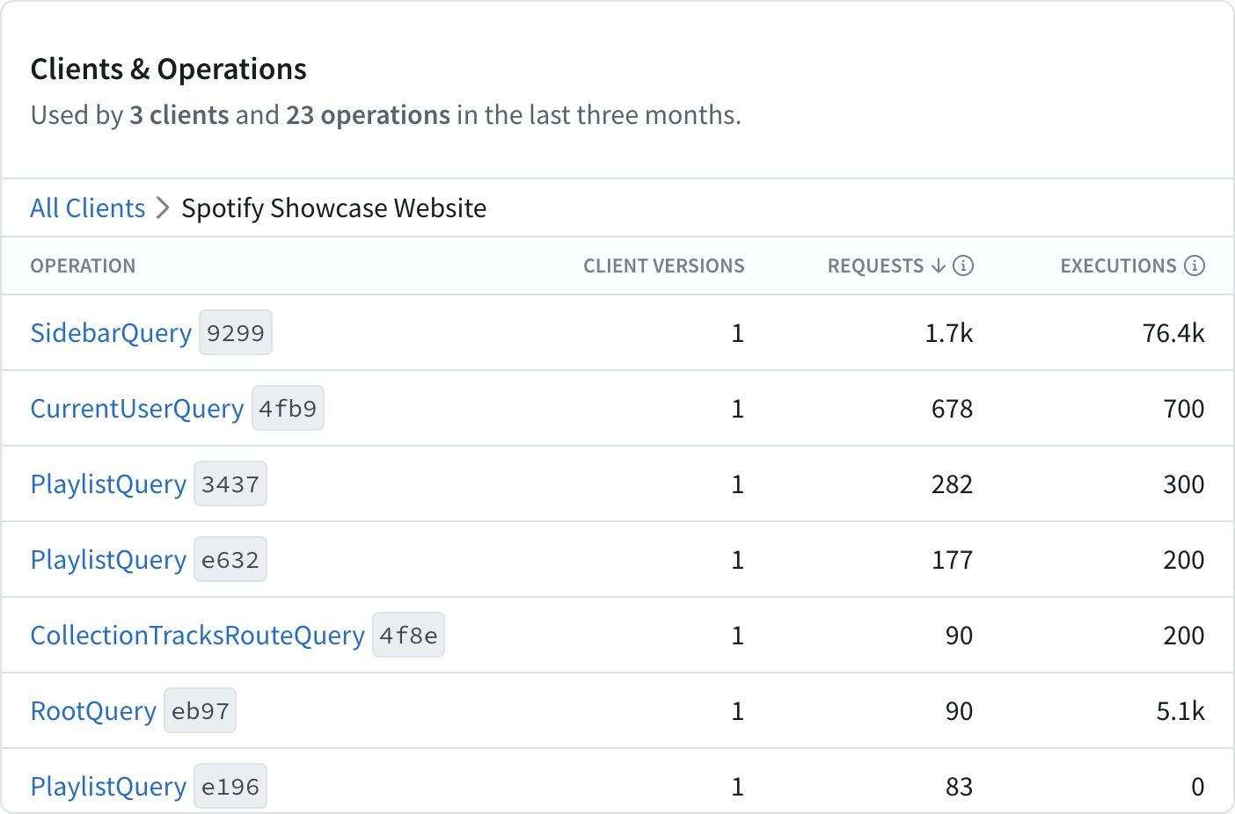Click the sort arrow on Requests header
1235x814 pixels.
[938, 265]
